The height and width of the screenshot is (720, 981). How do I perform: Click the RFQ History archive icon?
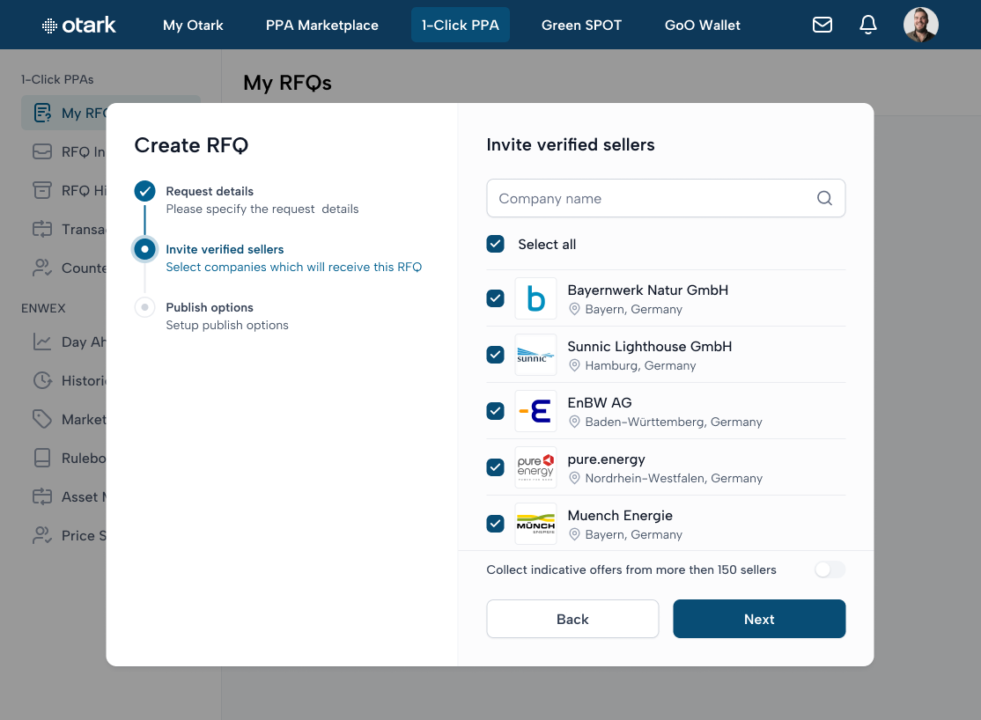41,190
